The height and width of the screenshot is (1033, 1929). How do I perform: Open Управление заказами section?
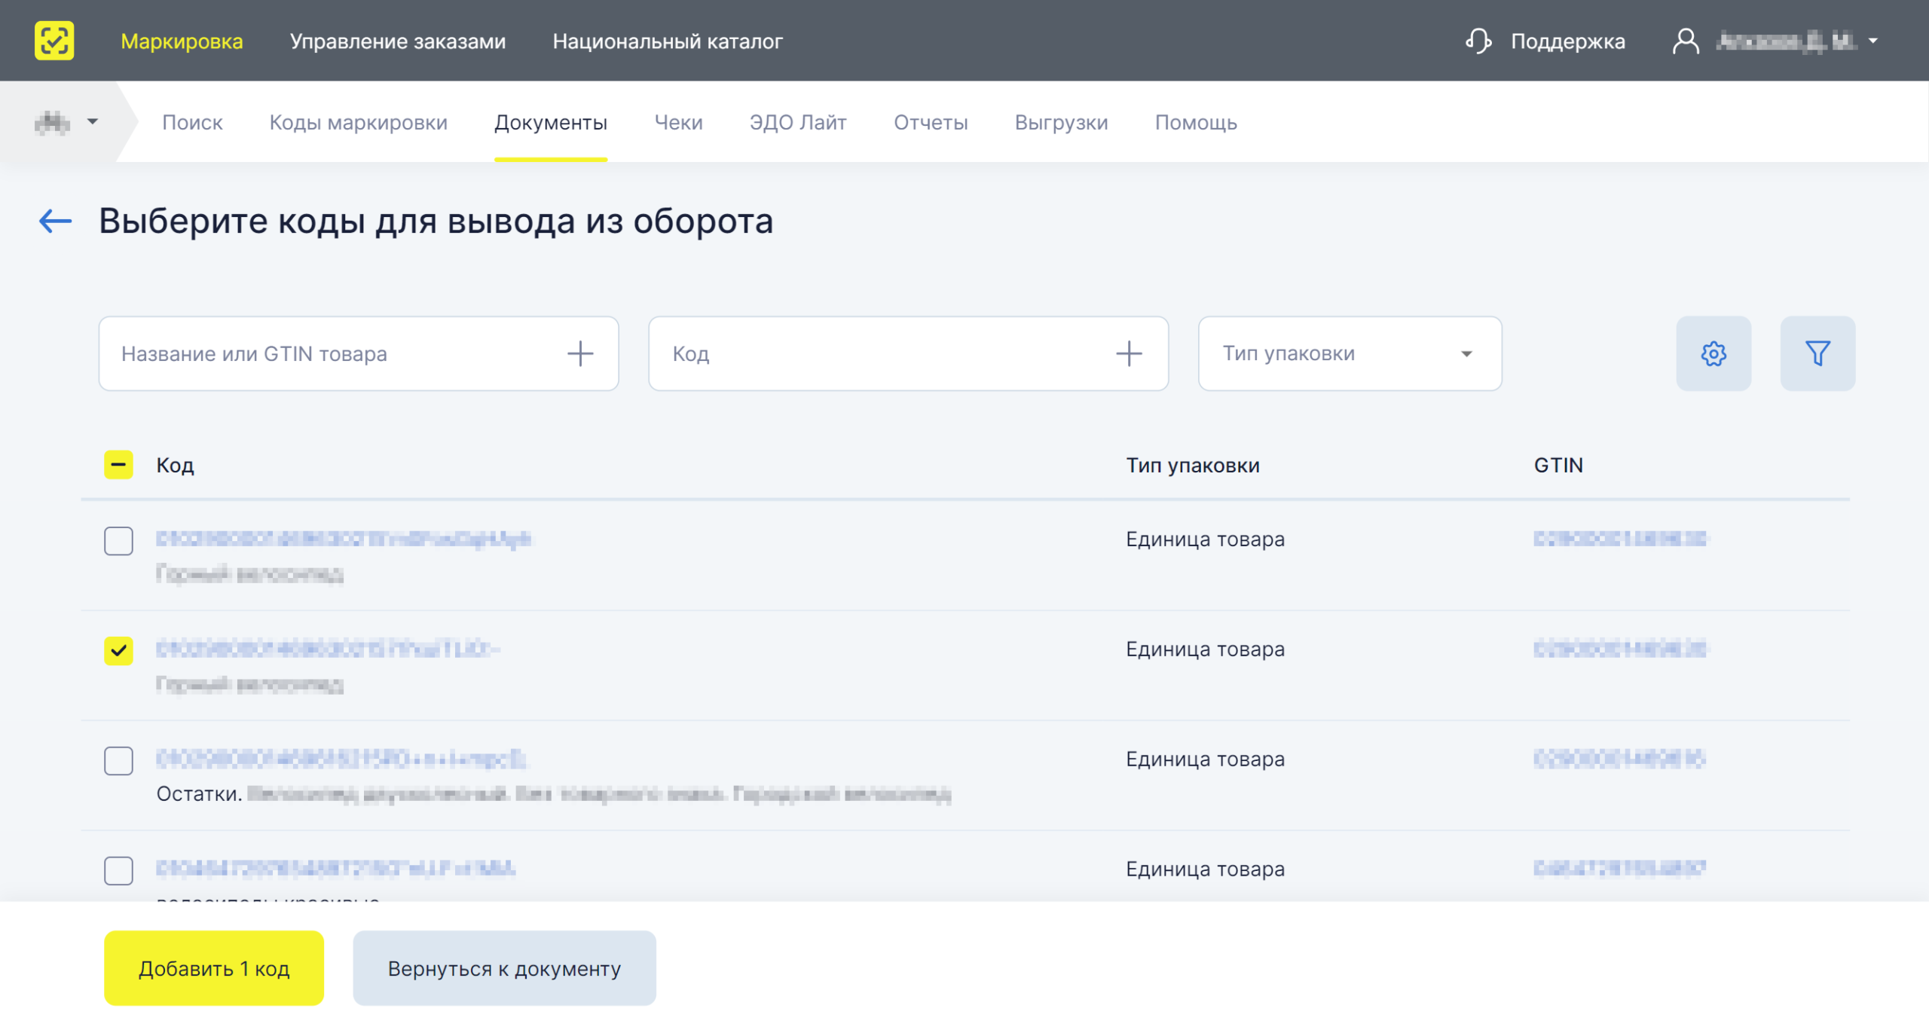coord(398,41)
